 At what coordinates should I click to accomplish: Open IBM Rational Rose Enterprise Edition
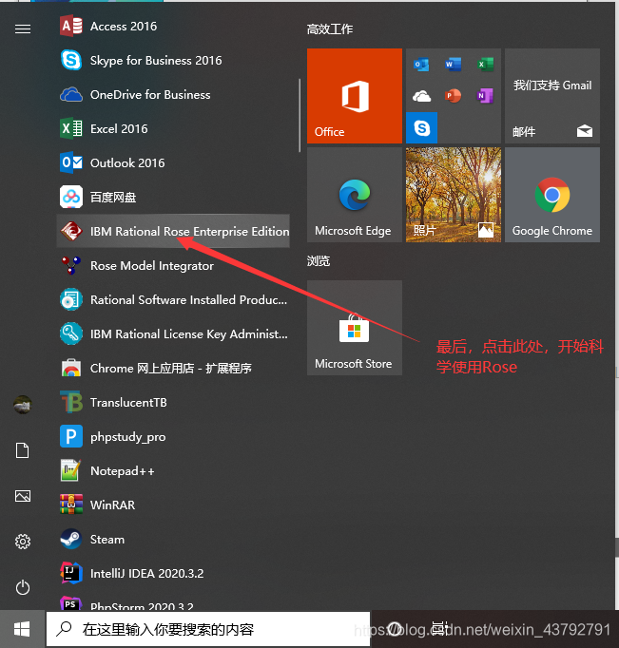pyautogui.click(x=173, y=232)
